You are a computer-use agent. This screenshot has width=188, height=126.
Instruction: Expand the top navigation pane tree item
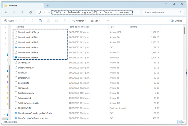pyautogui.click(x=6, y=27)
